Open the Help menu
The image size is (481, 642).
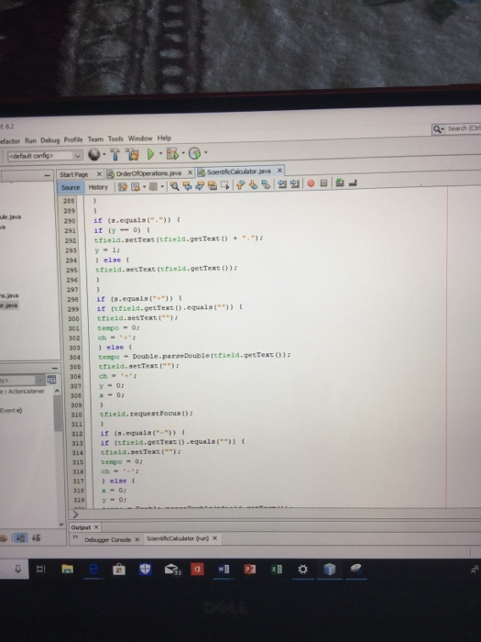click(x=164, y=138)
